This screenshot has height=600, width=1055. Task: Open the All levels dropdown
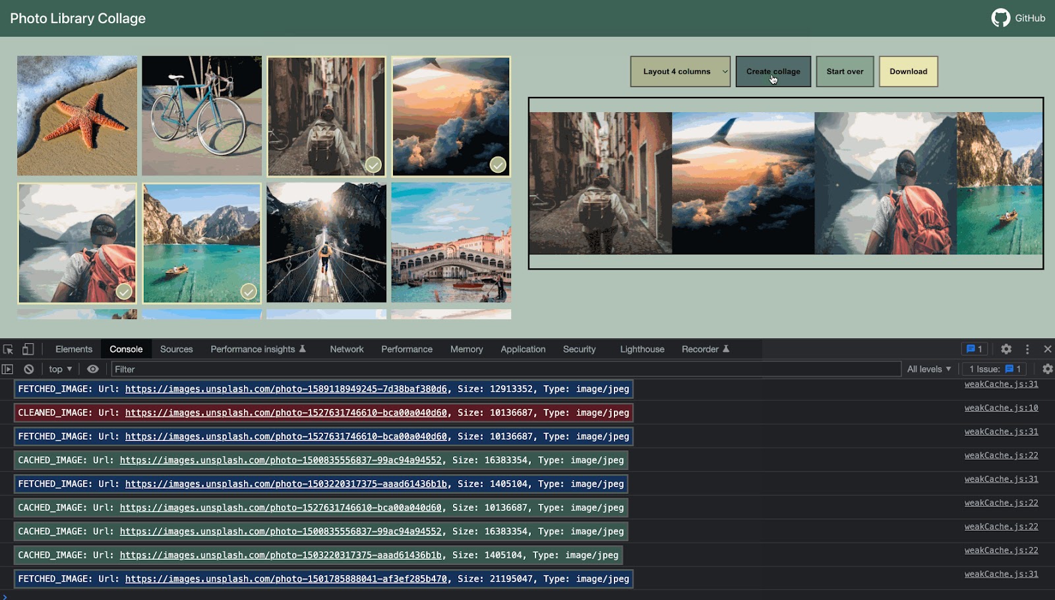928,369
